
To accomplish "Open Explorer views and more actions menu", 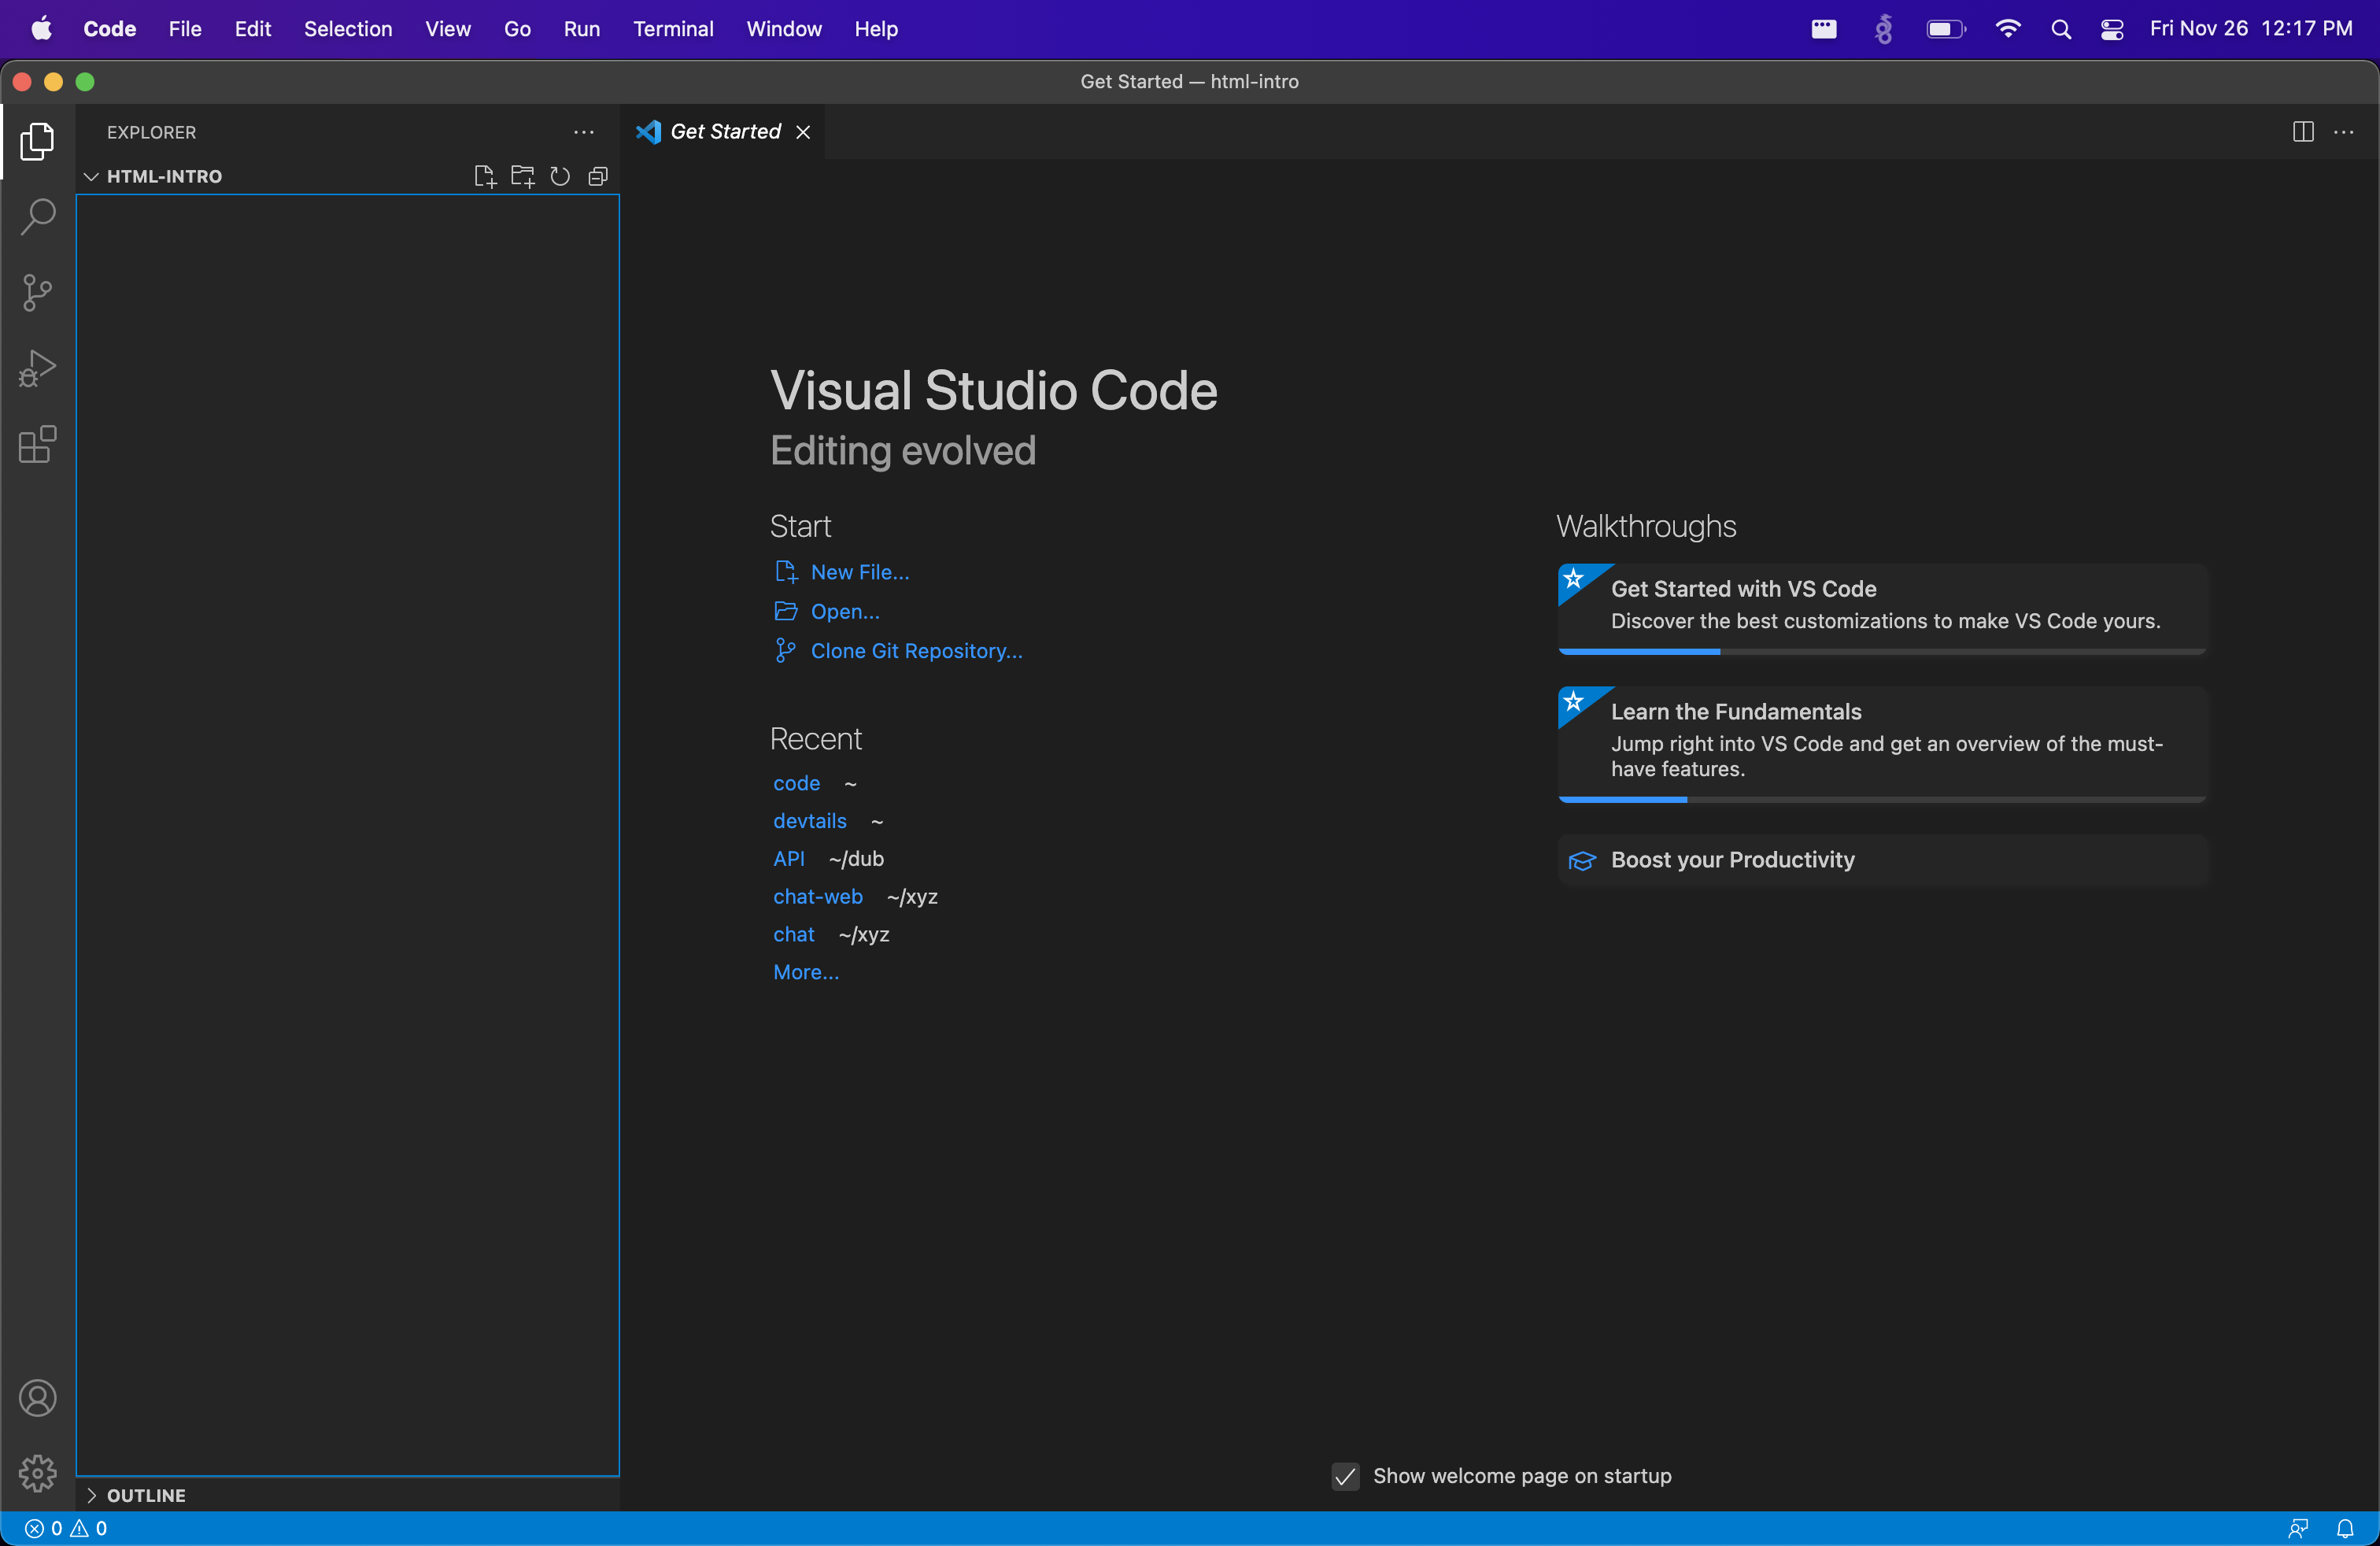I will tap(584, 132).
